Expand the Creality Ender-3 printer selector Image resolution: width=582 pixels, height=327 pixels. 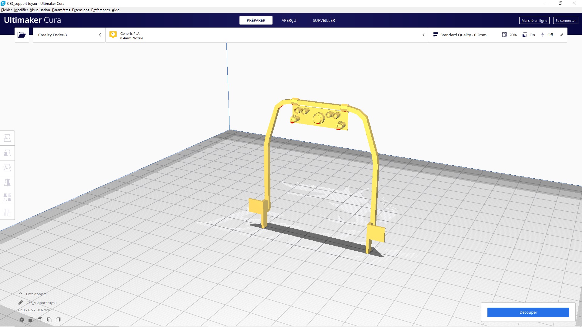pos(69,35)
